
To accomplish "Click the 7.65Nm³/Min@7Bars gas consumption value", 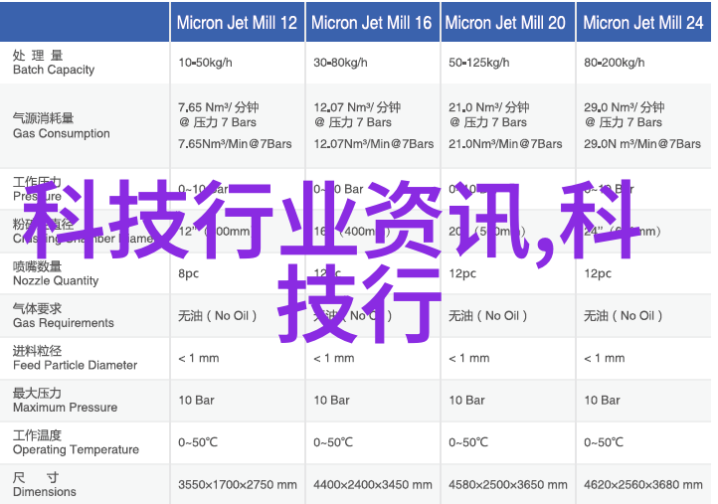I will coord(235,144).
